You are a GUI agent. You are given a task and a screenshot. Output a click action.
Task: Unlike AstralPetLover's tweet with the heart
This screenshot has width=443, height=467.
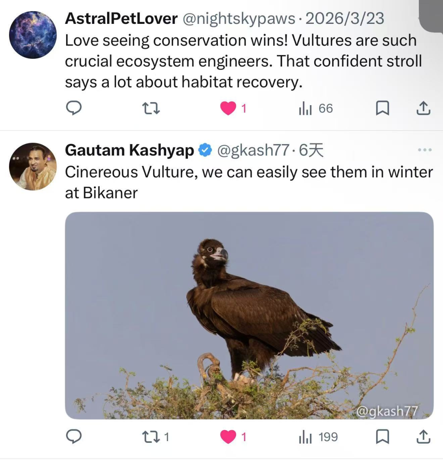228,108
